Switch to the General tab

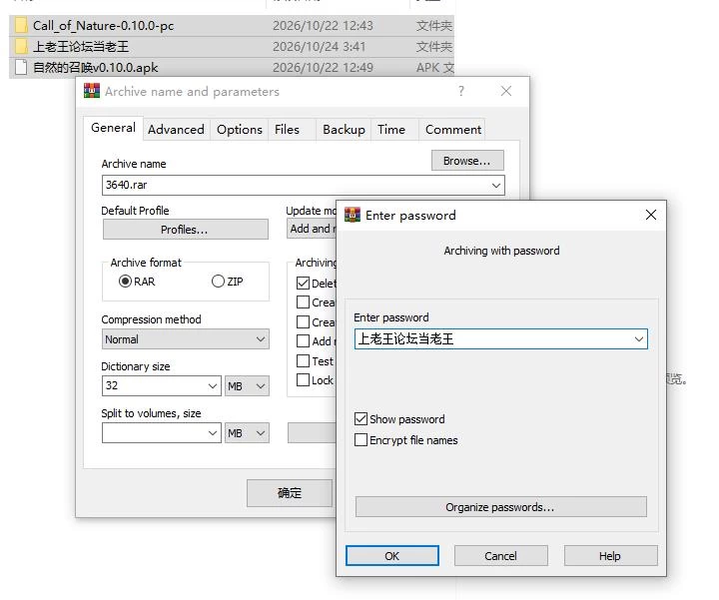pyautogui.click(x=113, y=128)
